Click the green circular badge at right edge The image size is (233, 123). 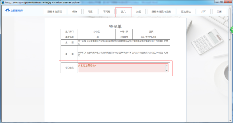tap(232, 30)
